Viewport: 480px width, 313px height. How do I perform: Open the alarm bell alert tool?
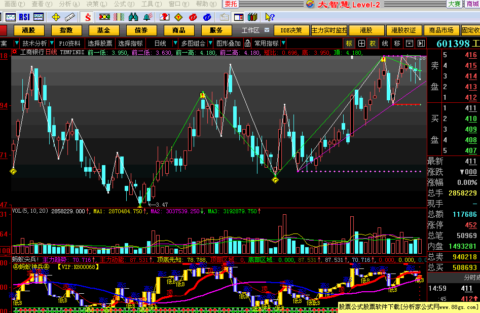pyautogui.click(x=148, y=17)
